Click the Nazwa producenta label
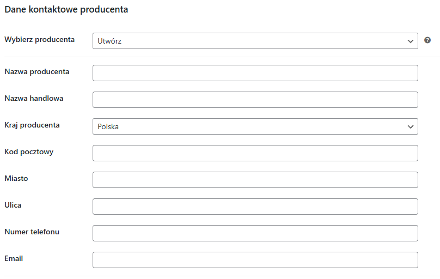 (37, 72)
